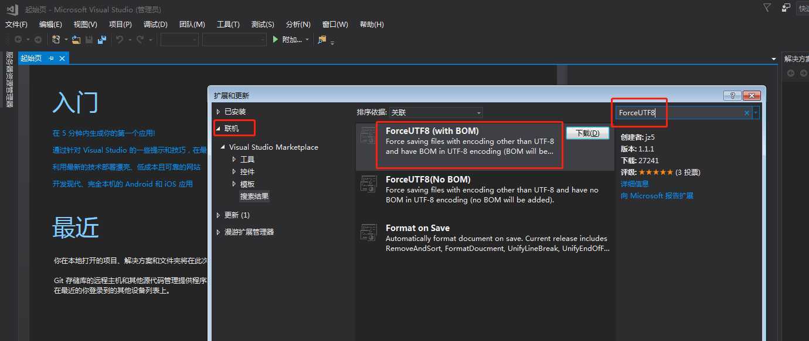Open the 详细信息 link
Viewport: 809px width, 341px height.
coord(635,184)
